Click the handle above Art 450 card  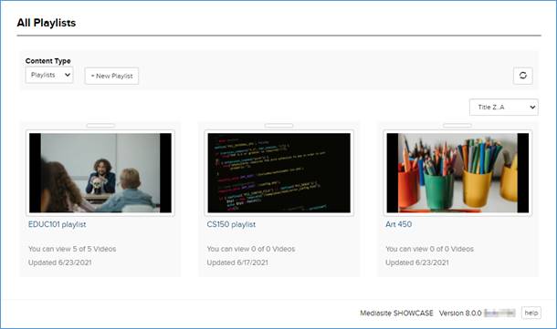click(457, 125)
